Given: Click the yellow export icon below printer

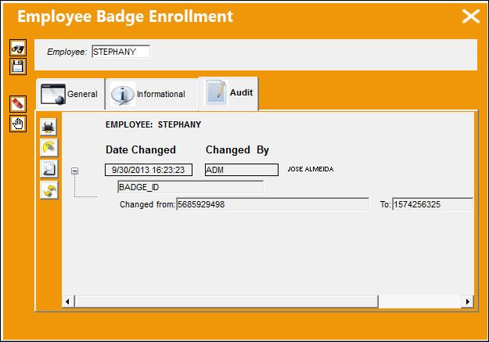Looking at the screenshot, I should pos(49,148).
